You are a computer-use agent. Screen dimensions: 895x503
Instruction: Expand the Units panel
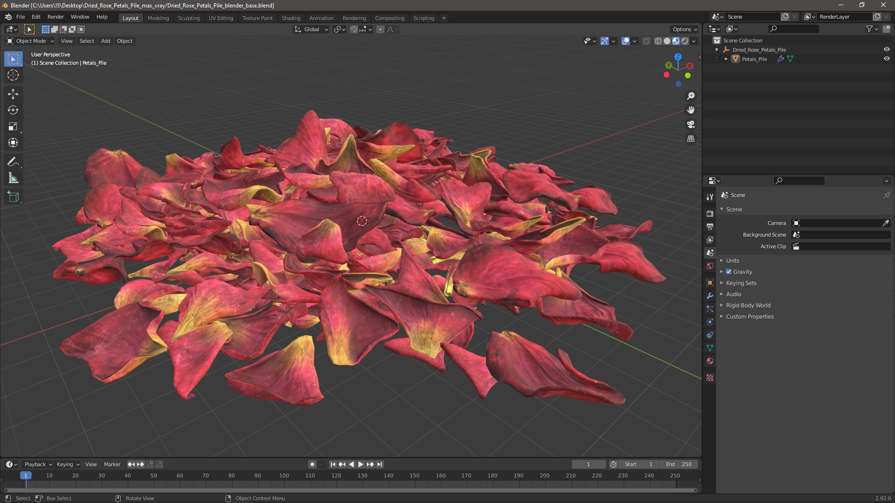tap(732, 261)
